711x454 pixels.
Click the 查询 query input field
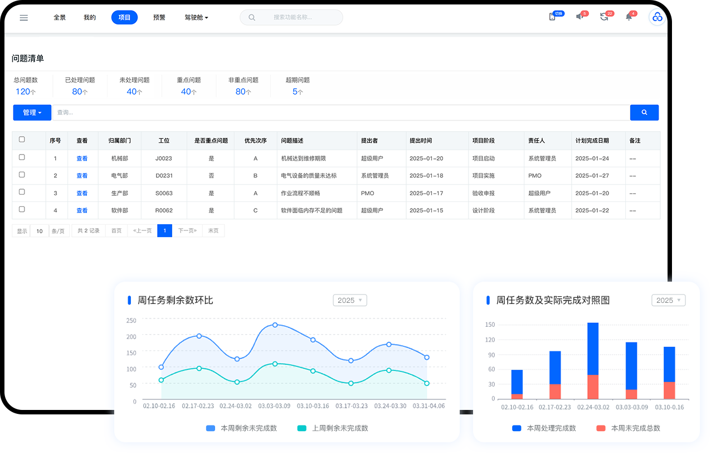pos(340,113)
